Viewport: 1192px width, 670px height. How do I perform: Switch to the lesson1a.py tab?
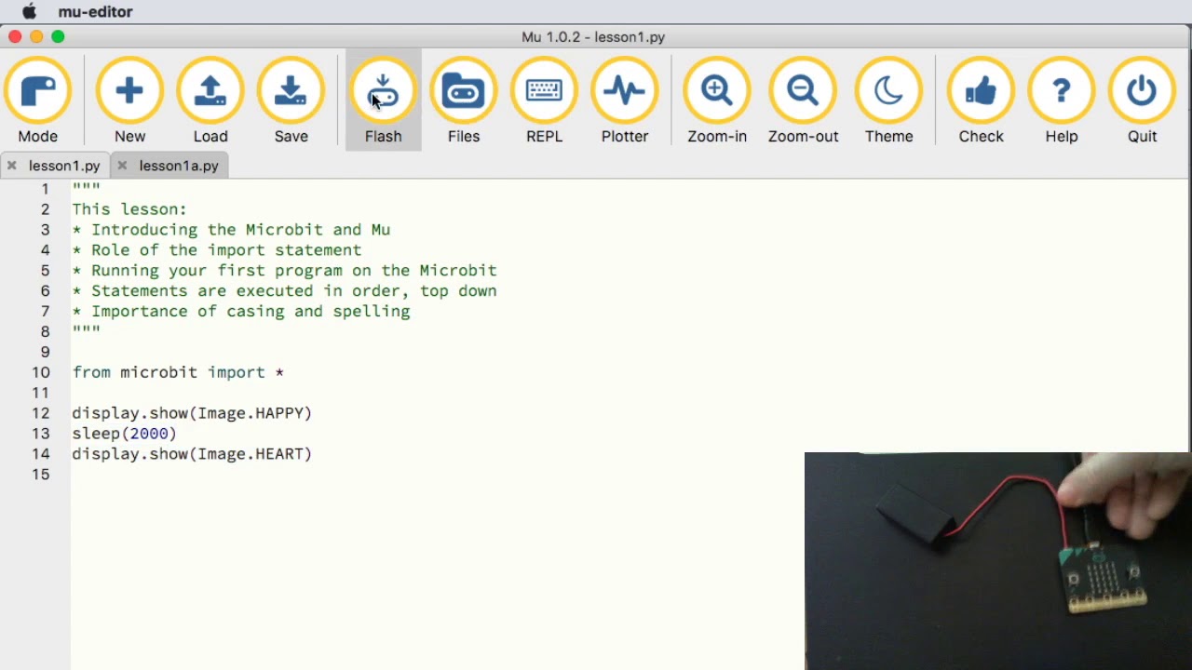point(179,166)
